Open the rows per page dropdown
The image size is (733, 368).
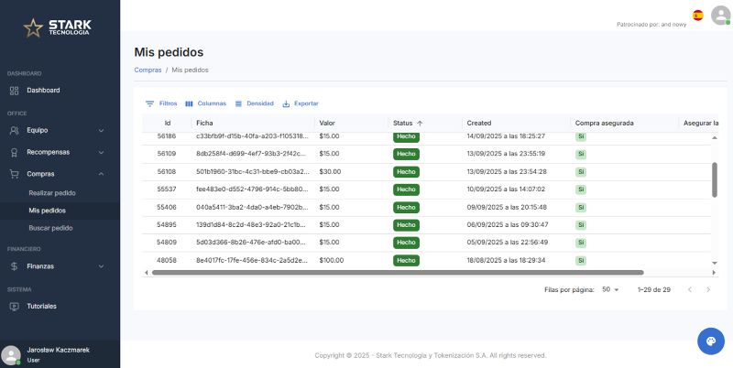tap(610, 289)
